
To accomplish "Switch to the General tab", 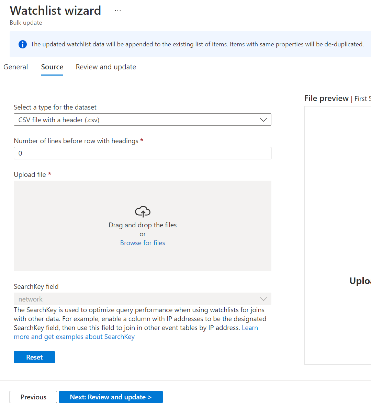I will [x=15, y=67].
